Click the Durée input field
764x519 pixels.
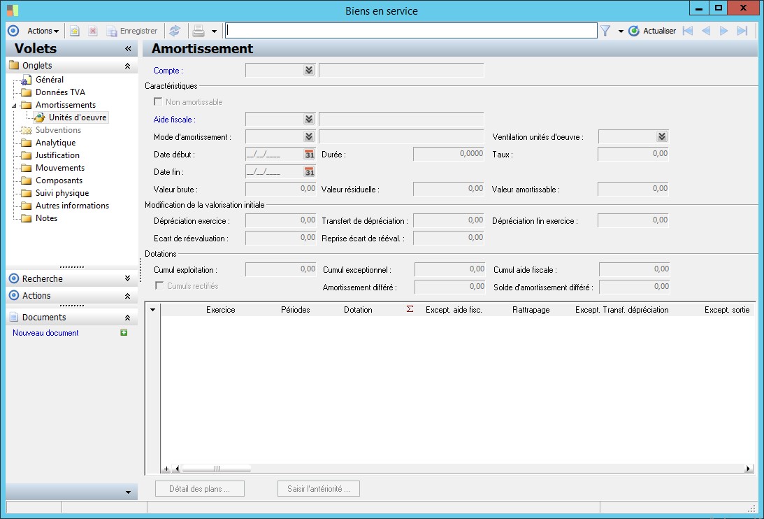tap(449, 154)
